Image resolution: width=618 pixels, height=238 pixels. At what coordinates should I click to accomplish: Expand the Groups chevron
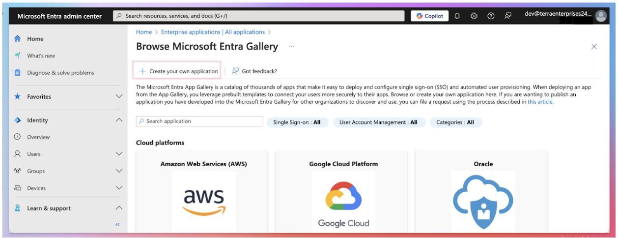pos(118,171)
